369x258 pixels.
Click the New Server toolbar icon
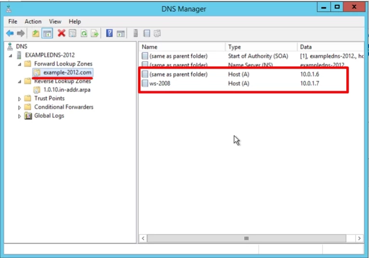pos(136,33)
